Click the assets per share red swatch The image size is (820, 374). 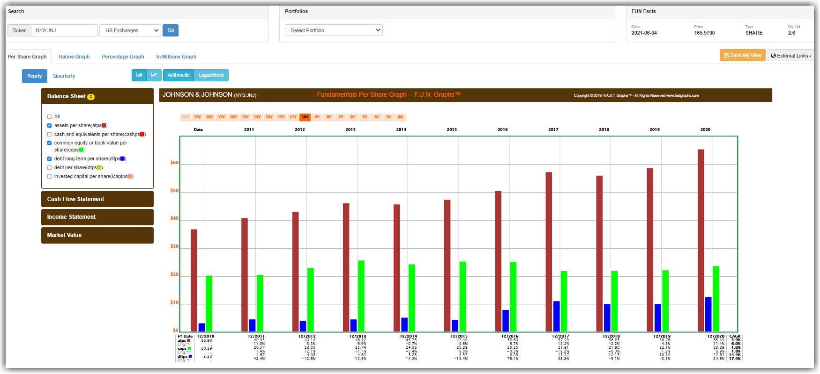[104, 126]
